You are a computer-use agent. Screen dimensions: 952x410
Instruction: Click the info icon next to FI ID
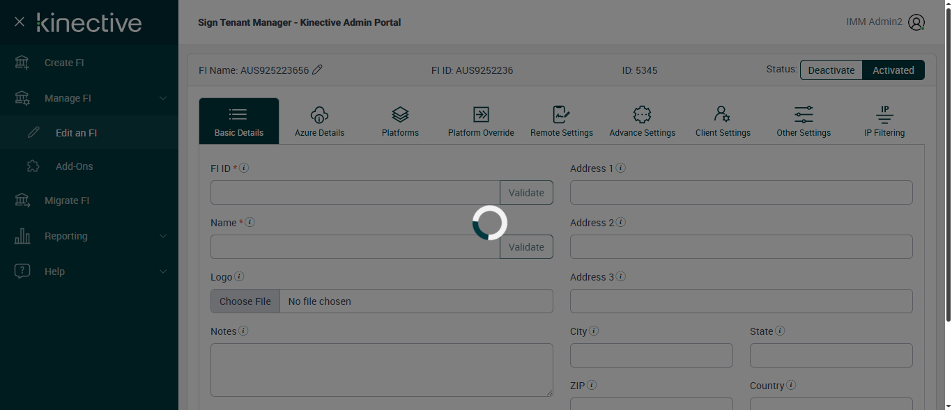coord(245,168)
